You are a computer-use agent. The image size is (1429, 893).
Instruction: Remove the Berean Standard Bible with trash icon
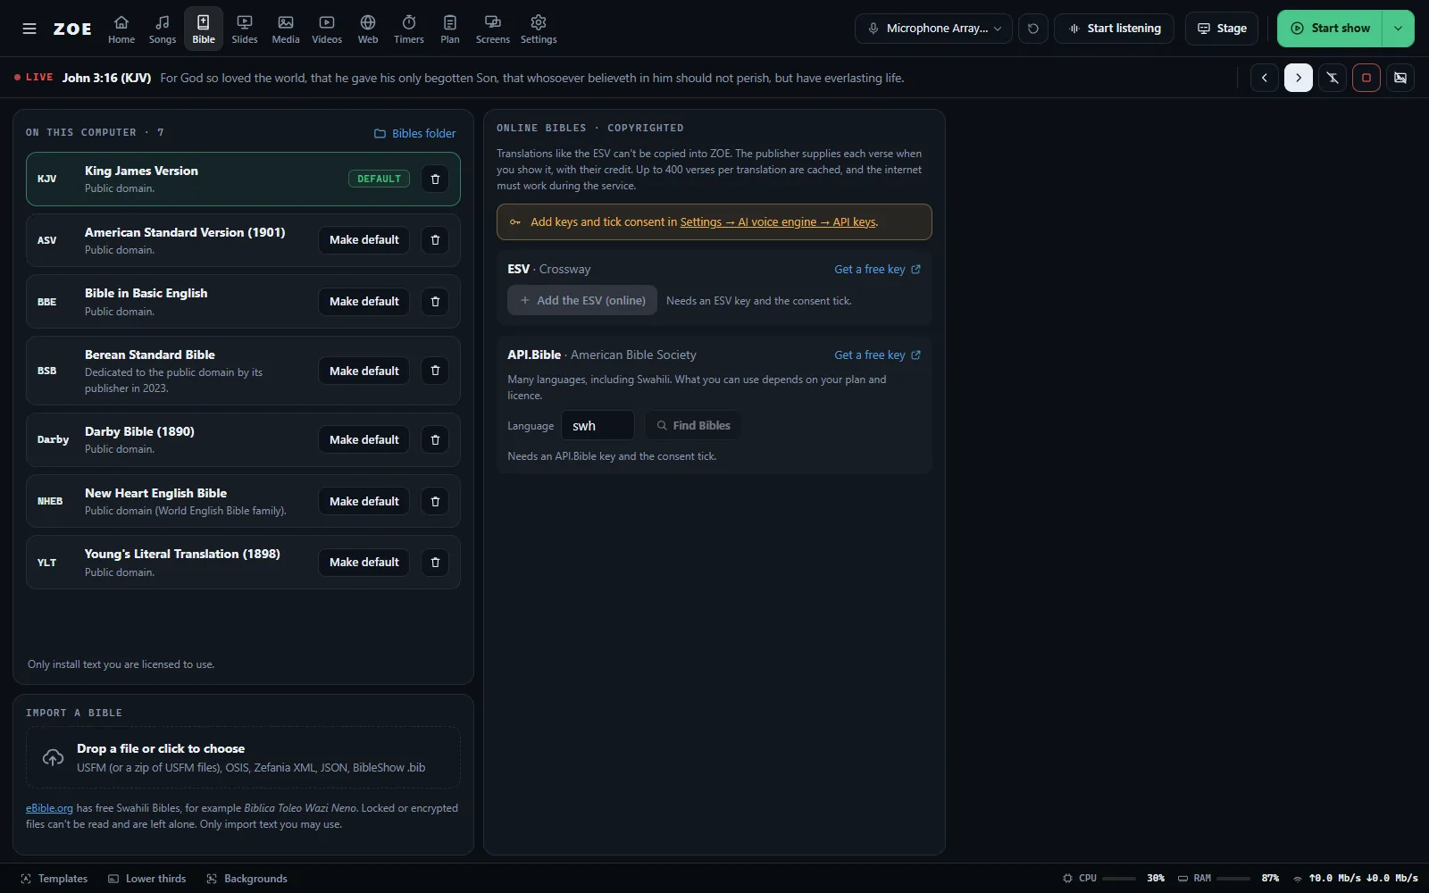click(435, 371)
